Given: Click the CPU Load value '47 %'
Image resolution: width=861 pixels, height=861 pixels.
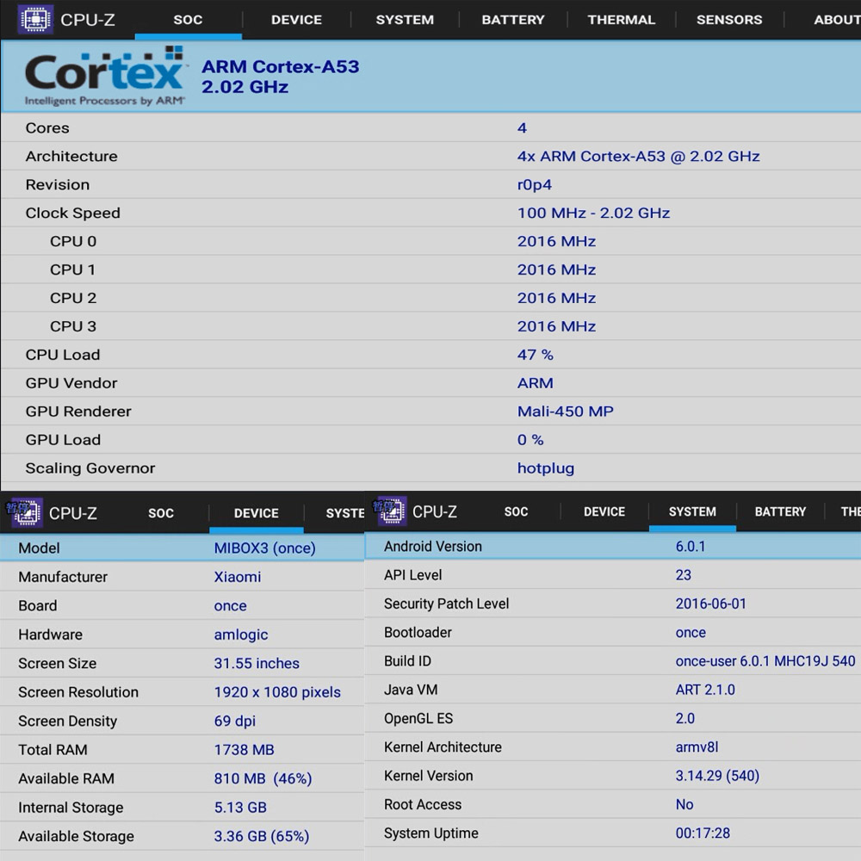Looking at the screenshot, I should (535, 355).
